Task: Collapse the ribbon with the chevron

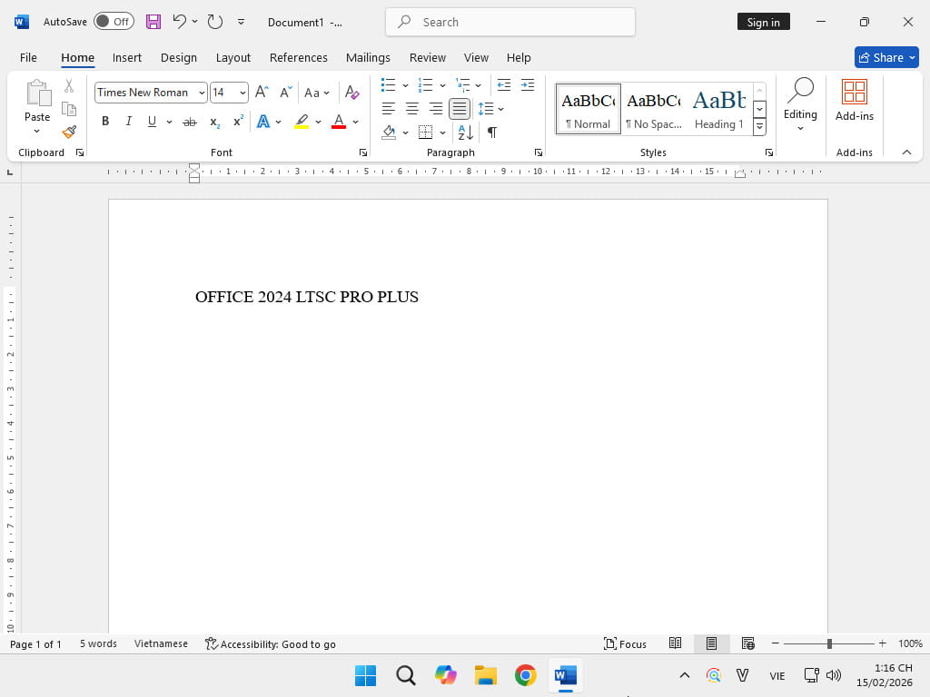Action: tap(906, 152)
